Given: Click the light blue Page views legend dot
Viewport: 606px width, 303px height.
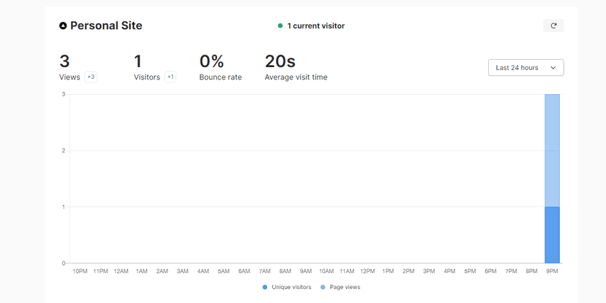Looking at the screenshot, I should pos(323,287).
